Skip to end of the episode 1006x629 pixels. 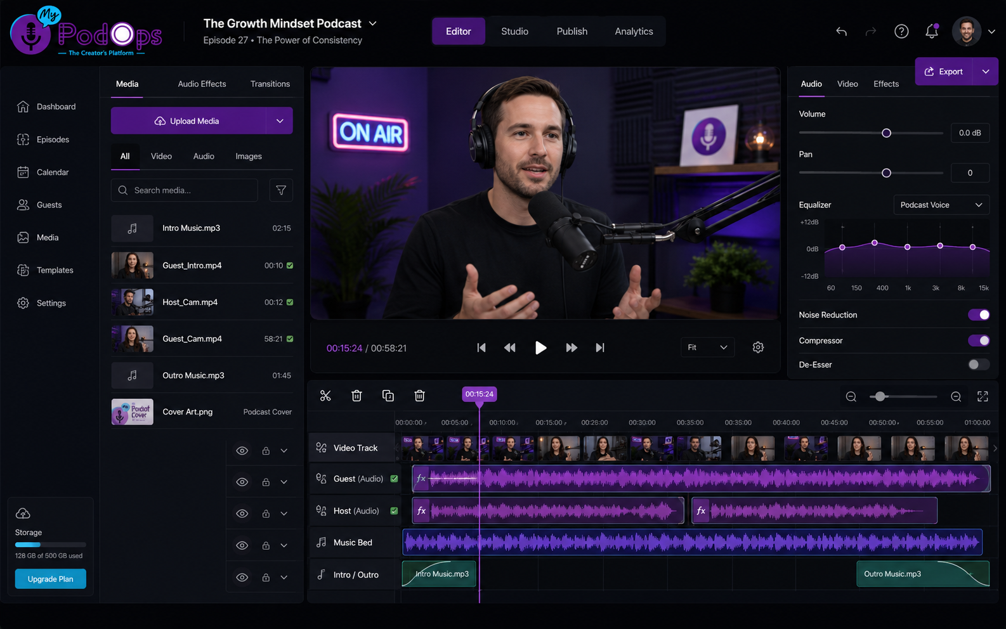click(x=600, y=347)
